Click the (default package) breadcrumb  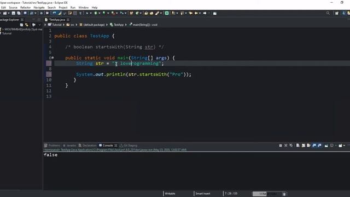tap(92, 25)
